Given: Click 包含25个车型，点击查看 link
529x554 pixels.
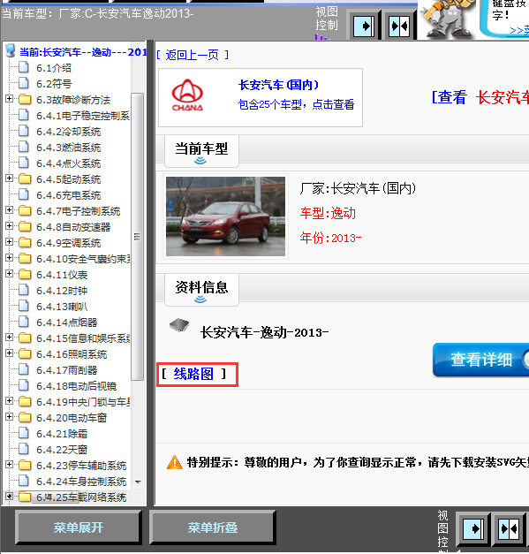Looking at the screenshot, I should click(x=296, y=104).
